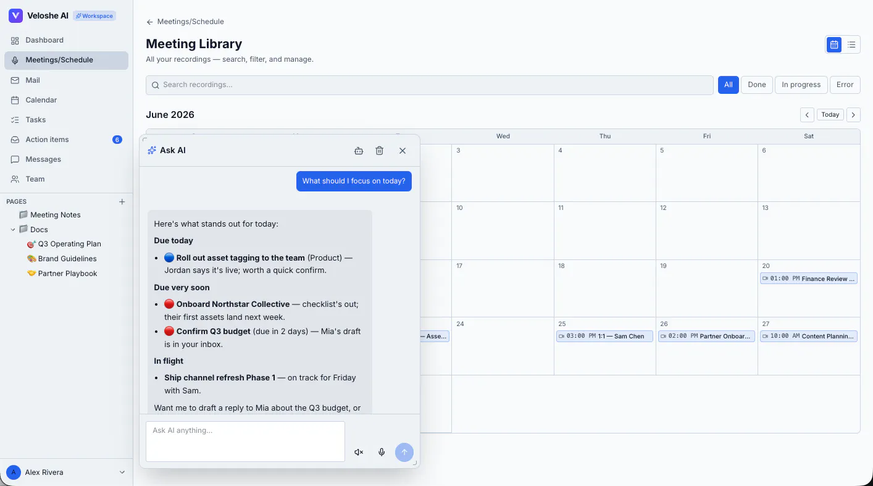Click the Veloshe AI logo icon
Screen dimensions: 873x486
15,16
